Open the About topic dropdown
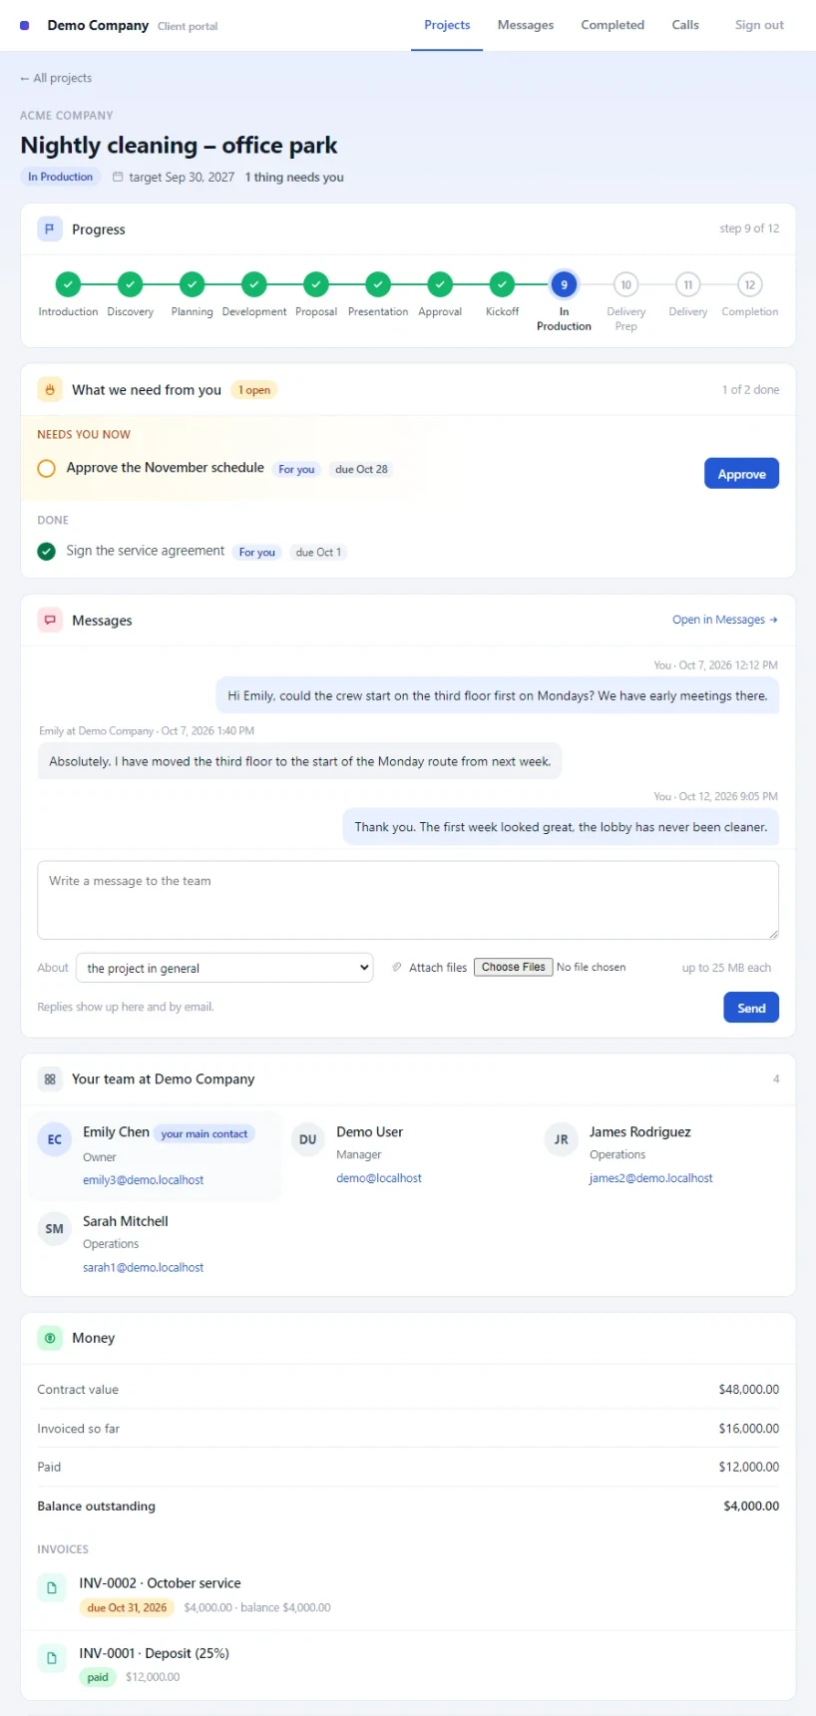816x1716 pixels. click(224, 968)
